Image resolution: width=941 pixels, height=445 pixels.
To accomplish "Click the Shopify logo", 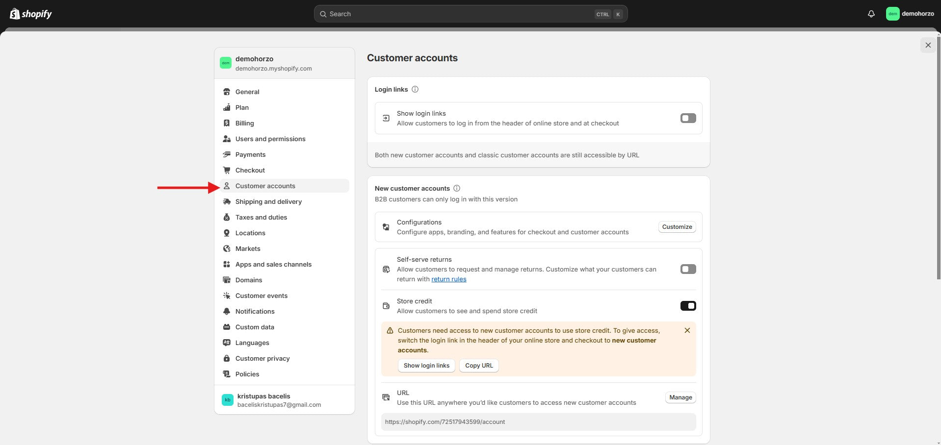I will coord(31,14).
